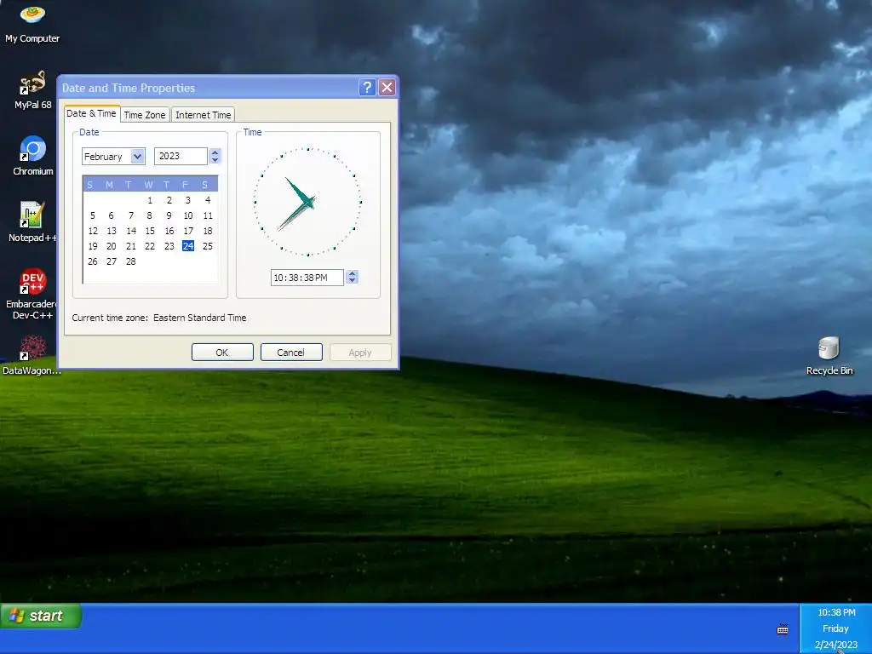Click the Help question mark button in dialog
This screenshot has height=654, width=872.
click(x=367, y=88)
